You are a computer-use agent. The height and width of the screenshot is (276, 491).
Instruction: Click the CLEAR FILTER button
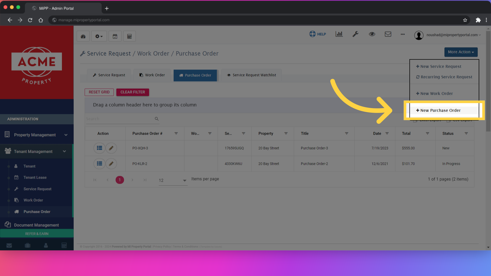(132, 92)
